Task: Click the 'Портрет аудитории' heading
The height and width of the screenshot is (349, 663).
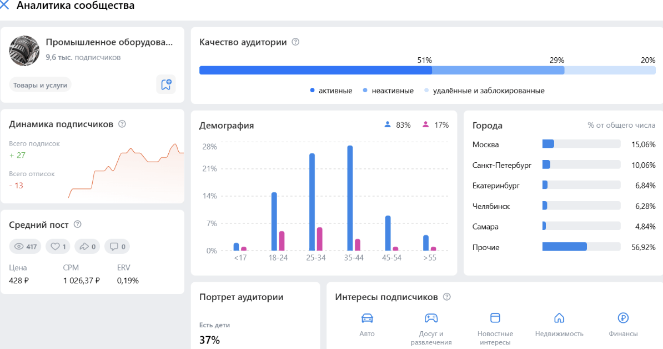Action: (241, 297)
